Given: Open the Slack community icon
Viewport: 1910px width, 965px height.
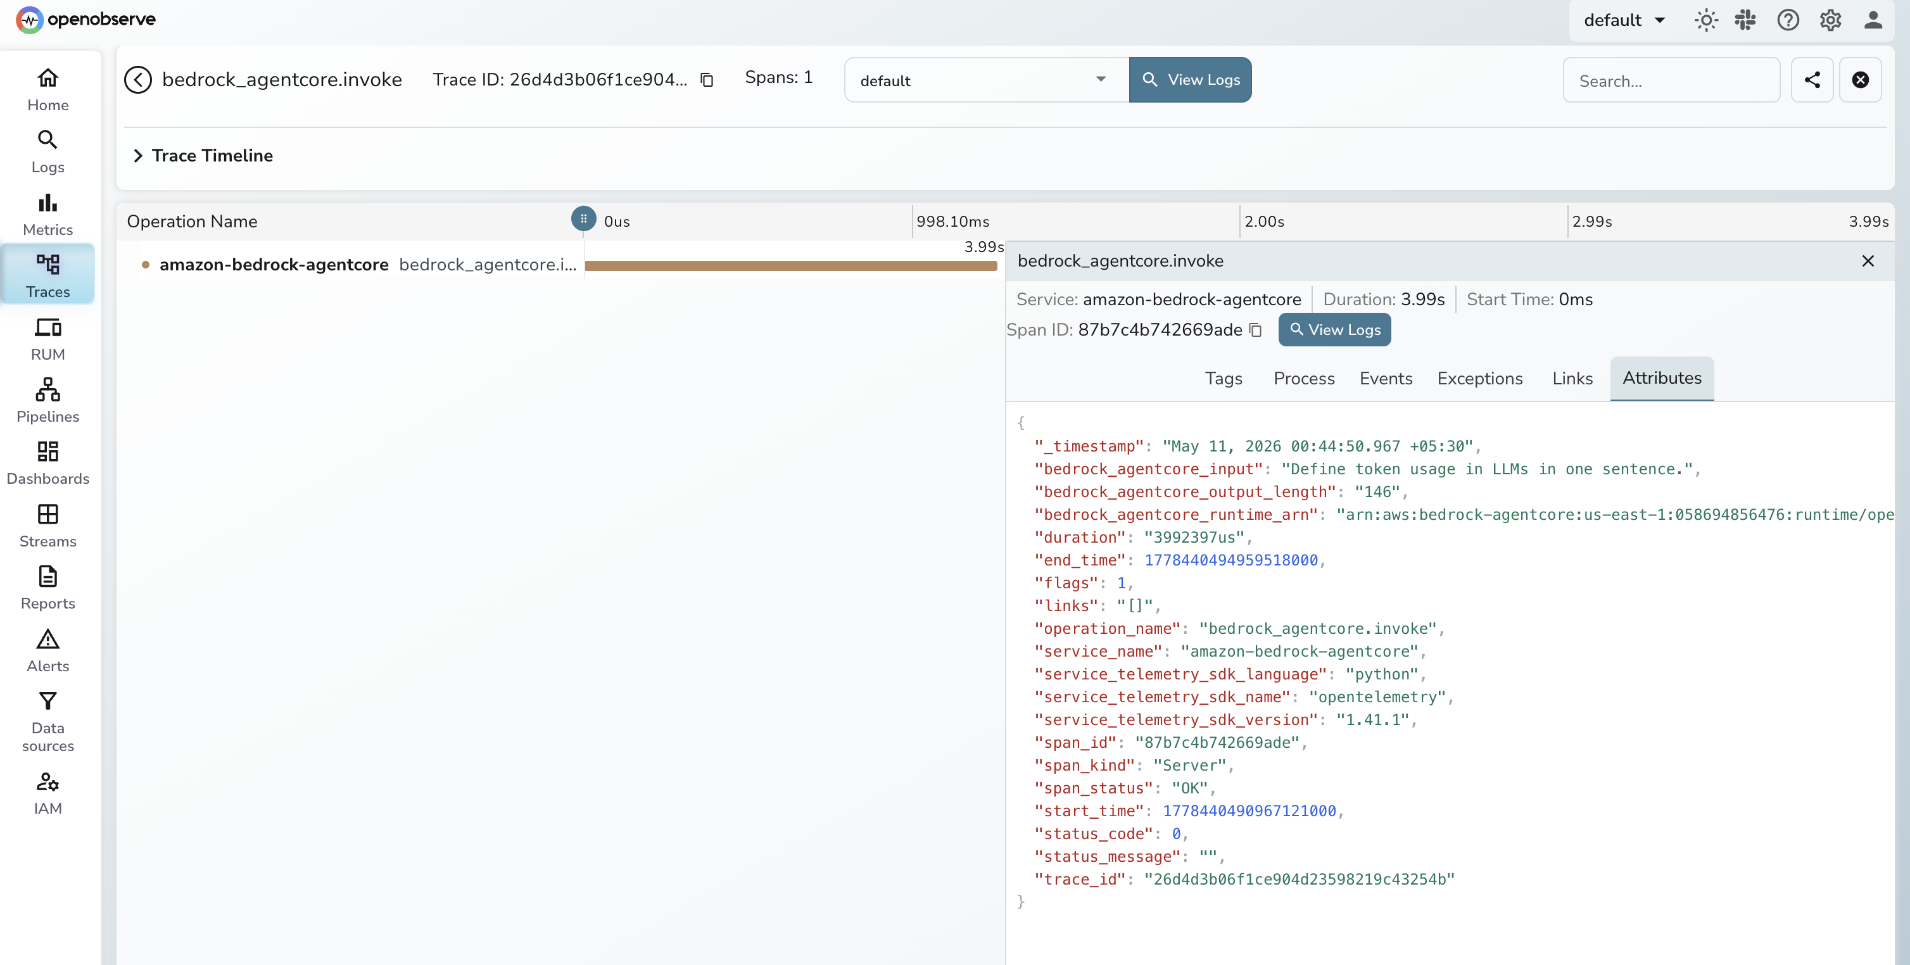Looking at the screenshot, I should (x=1745, y=20).
